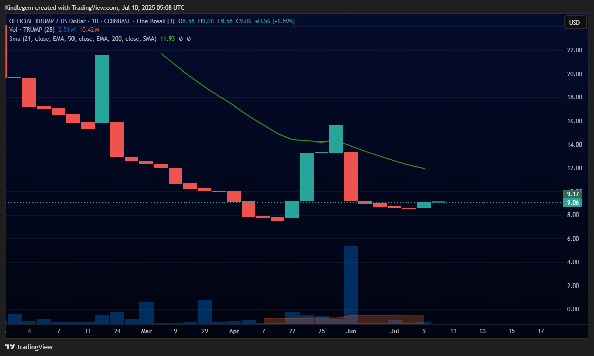This screenshot has height=356, width=594.
Task: Click the 11.93 moving average value
Action: (x=167, y=39)
